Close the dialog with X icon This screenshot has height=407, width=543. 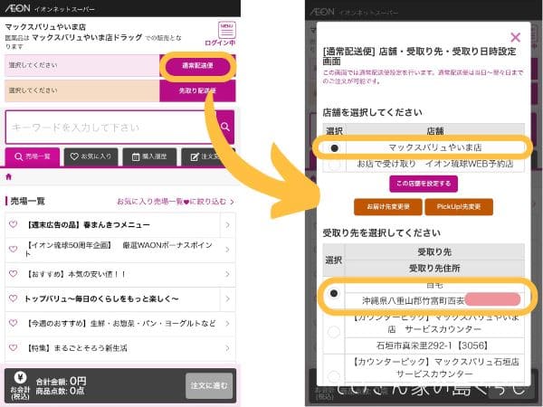click(515, 37)
